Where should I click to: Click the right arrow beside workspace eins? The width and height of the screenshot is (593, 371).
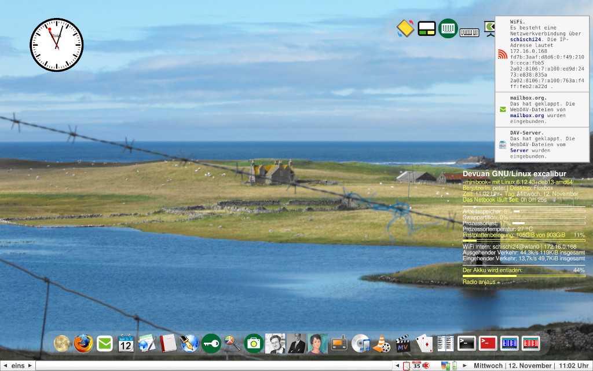(x=31, y=366)
